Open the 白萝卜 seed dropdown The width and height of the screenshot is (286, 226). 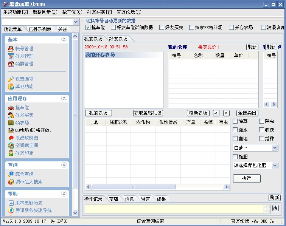pyautogui.click(x=275, y=148)
